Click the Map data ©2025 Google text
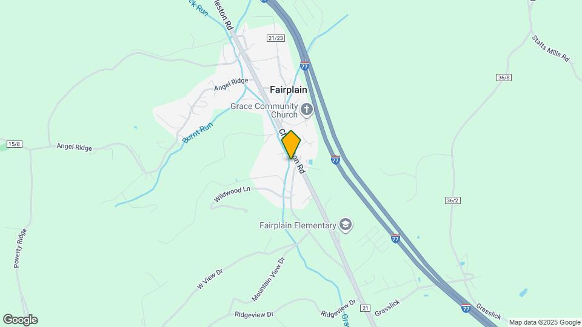 point(544,323)
